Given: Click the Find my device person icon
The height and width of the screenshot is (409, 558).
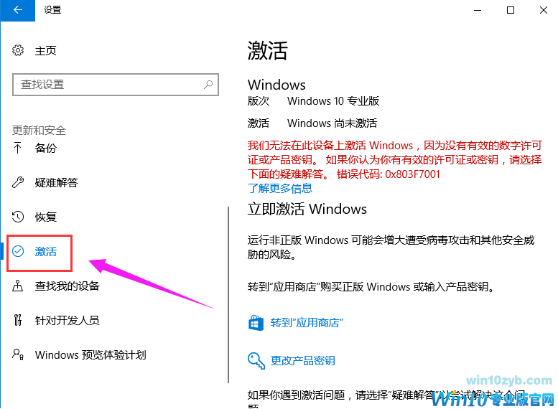Looking at the screenshot, I should [18, 286].
